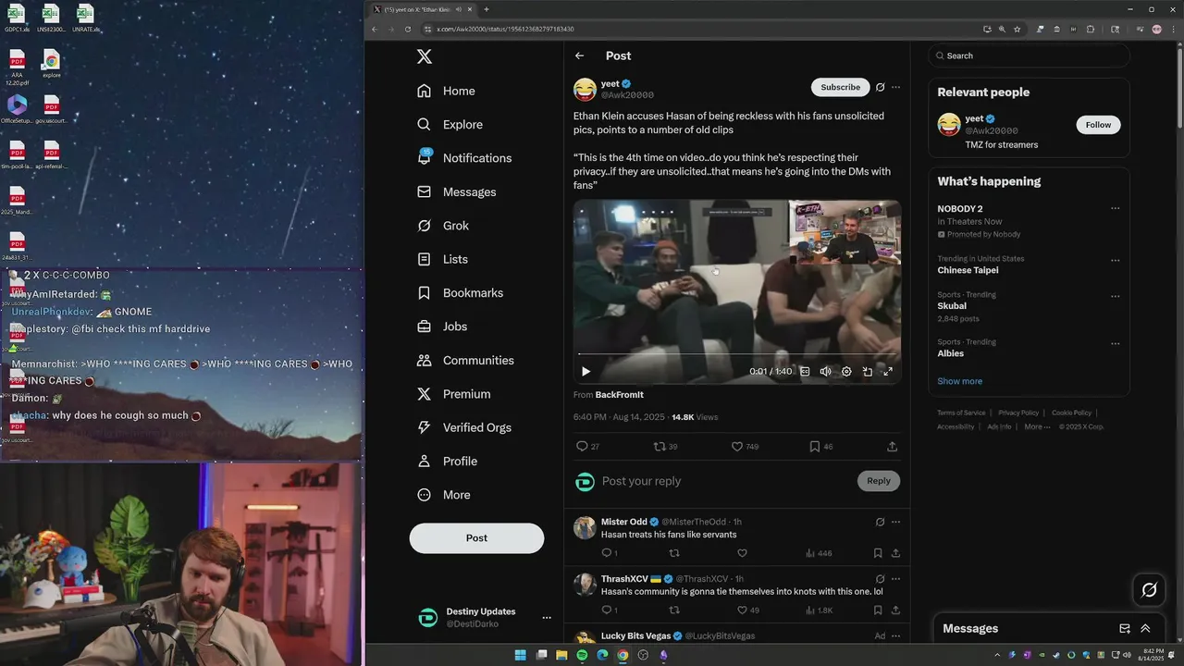Open Communities in X sidebar
Image resolution: width=1184 pixels, height=666 pixels.
pyautogui.click(x=465, y=361)
